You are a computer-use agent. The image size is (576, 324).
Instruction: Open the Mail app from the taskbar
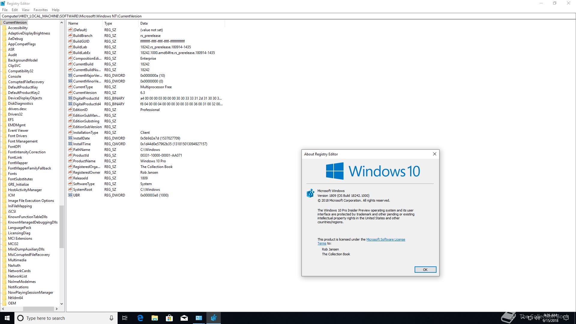tap(184, 318)
